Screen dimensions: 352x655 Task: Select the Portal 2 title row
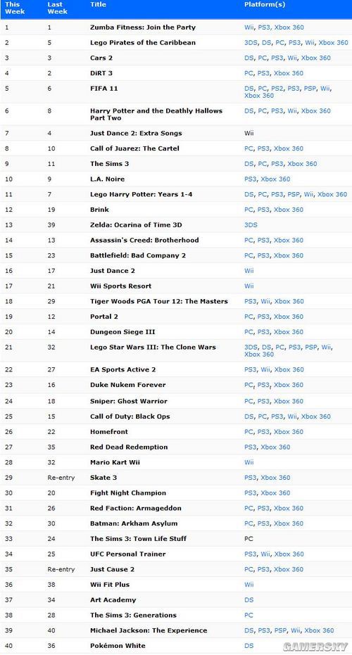point(176,317)
